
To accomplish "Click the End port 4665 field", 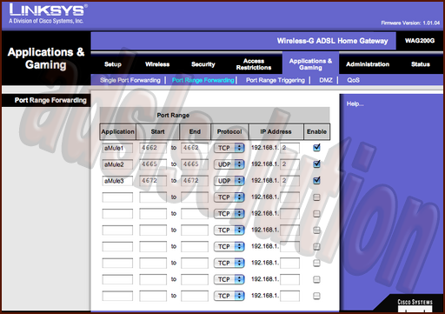I will click(195, 164).
